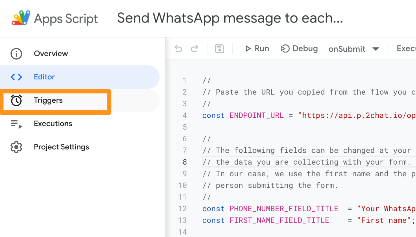This screenshot has height=237, width=416.
Task: Click the Overview info circle icon
Action: 16,54
